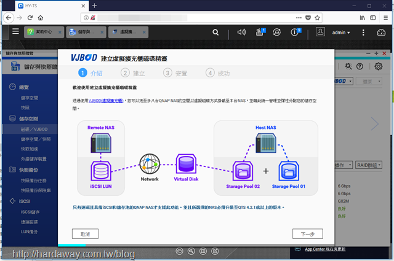
Task: Click wizard step 3 安置
Action: [x=175, y=73]
